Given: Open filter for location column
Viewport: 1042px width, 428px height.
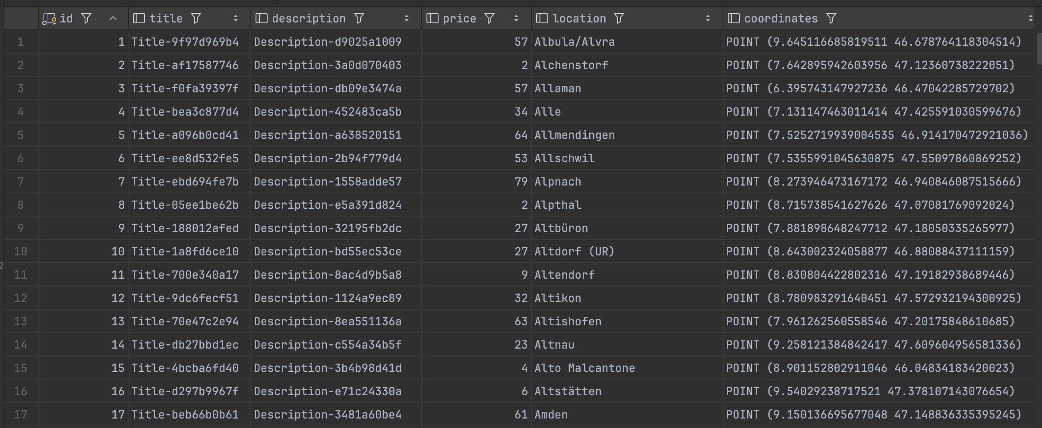Looking at the screenshot, I should [619, 19].
